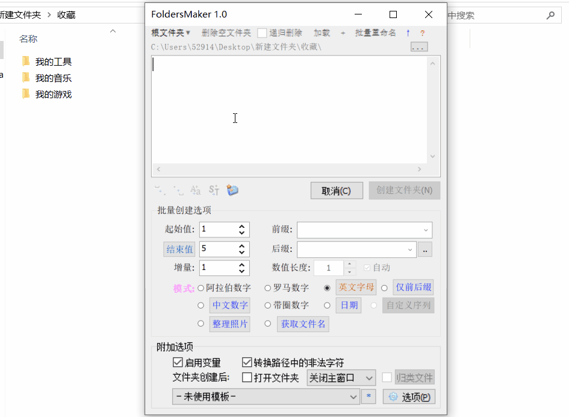The width and height of the screenshot is (569, 417).
Task: Uncheck 启用变量 checkbox
Action: pyautogui.click(x=178, y=362)
